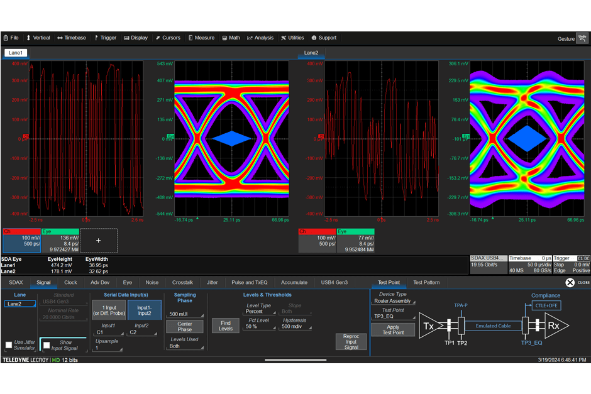This screenshot has height=394, width=591.
Task: Expand the Device Type dropdown
Action: click(x=394, y=301)
